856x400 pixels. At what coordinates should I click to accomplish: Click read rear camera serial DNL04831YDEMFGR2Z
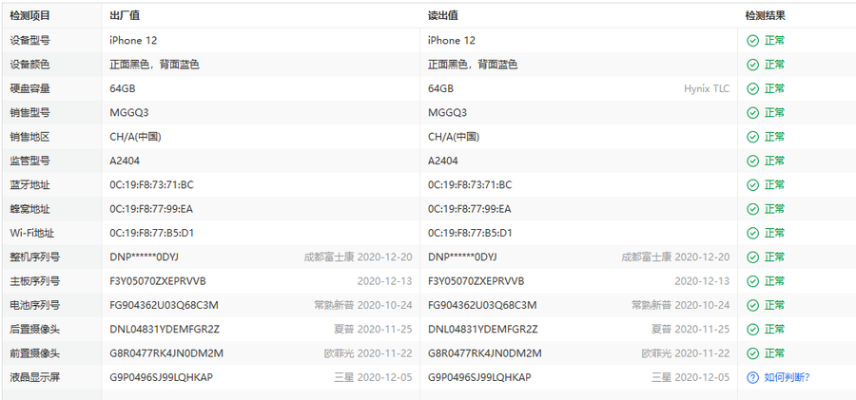(x=482, y=329)
